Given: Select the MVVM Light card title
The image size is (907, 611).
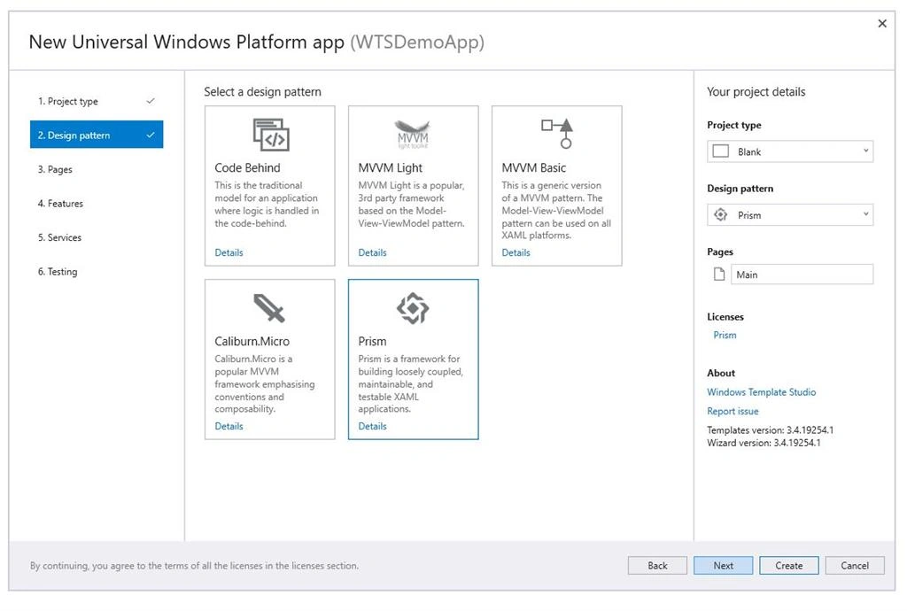Looking at the screenshot, I should 391,167.
